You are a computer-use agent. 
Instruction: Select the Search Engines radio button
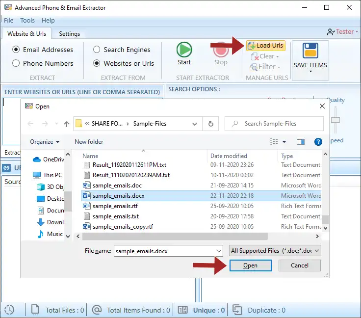click(x=97, y=50)
